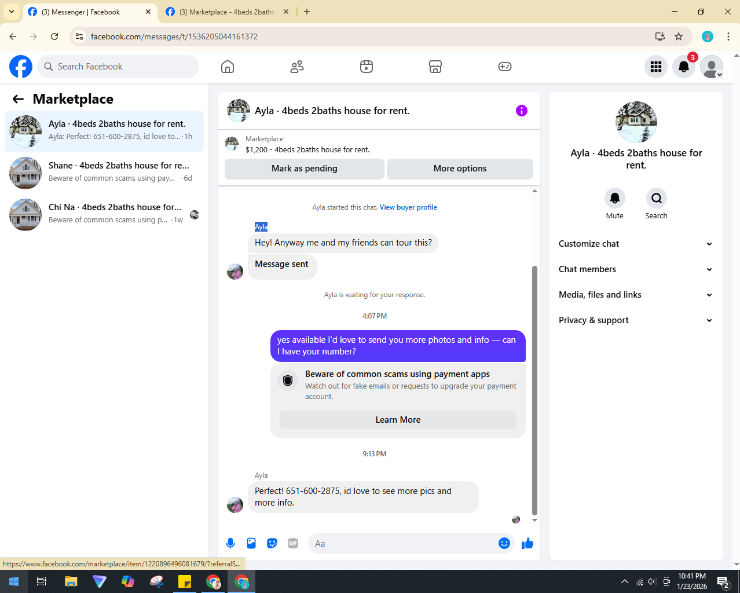Screen dimensions: 740x593
Task: Close the Marketplace browser tab
Action: 286,12
